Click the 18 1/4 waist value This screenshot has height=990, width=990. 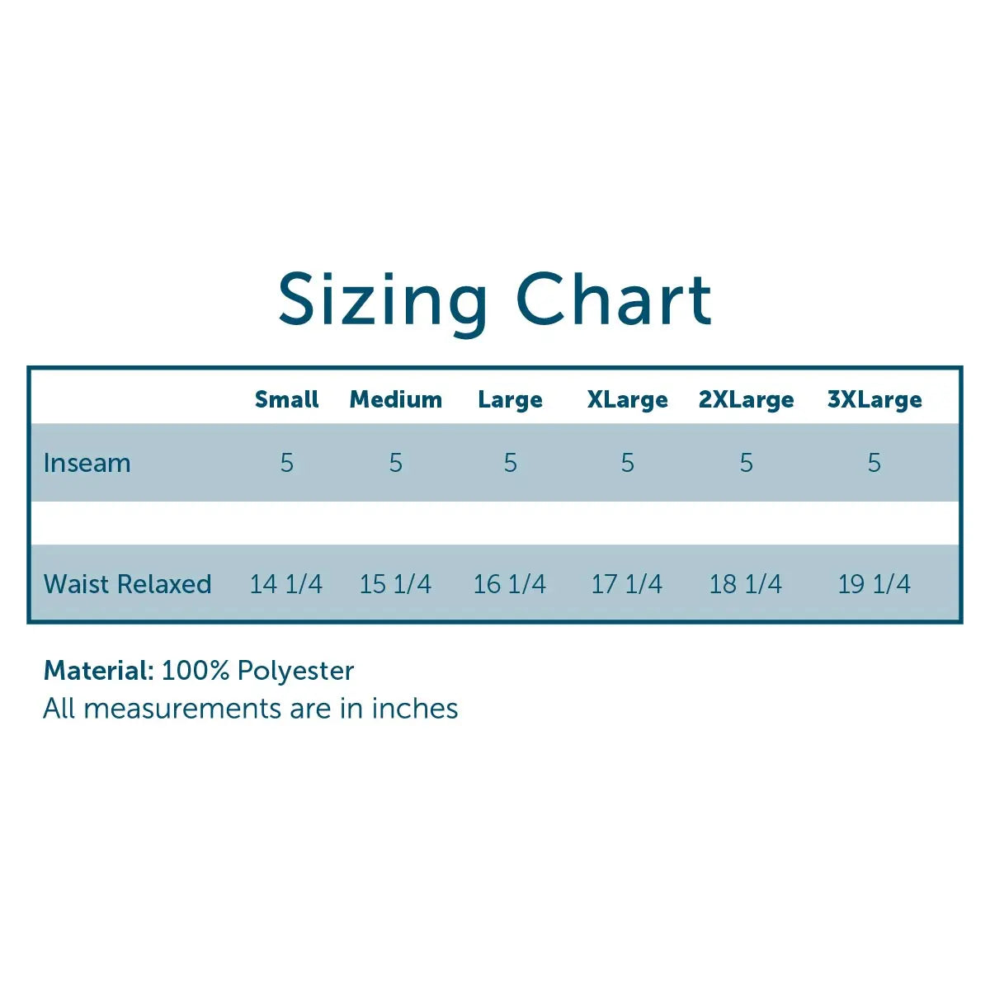click(745, 584)
